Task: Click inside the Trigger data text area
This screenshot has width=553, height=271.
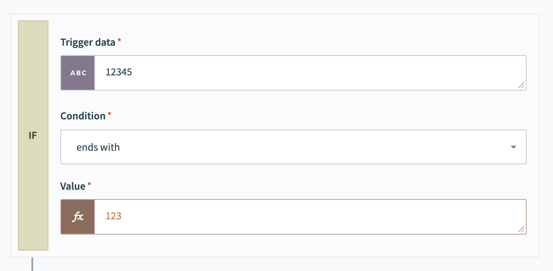Action: [x=255, y=72]
